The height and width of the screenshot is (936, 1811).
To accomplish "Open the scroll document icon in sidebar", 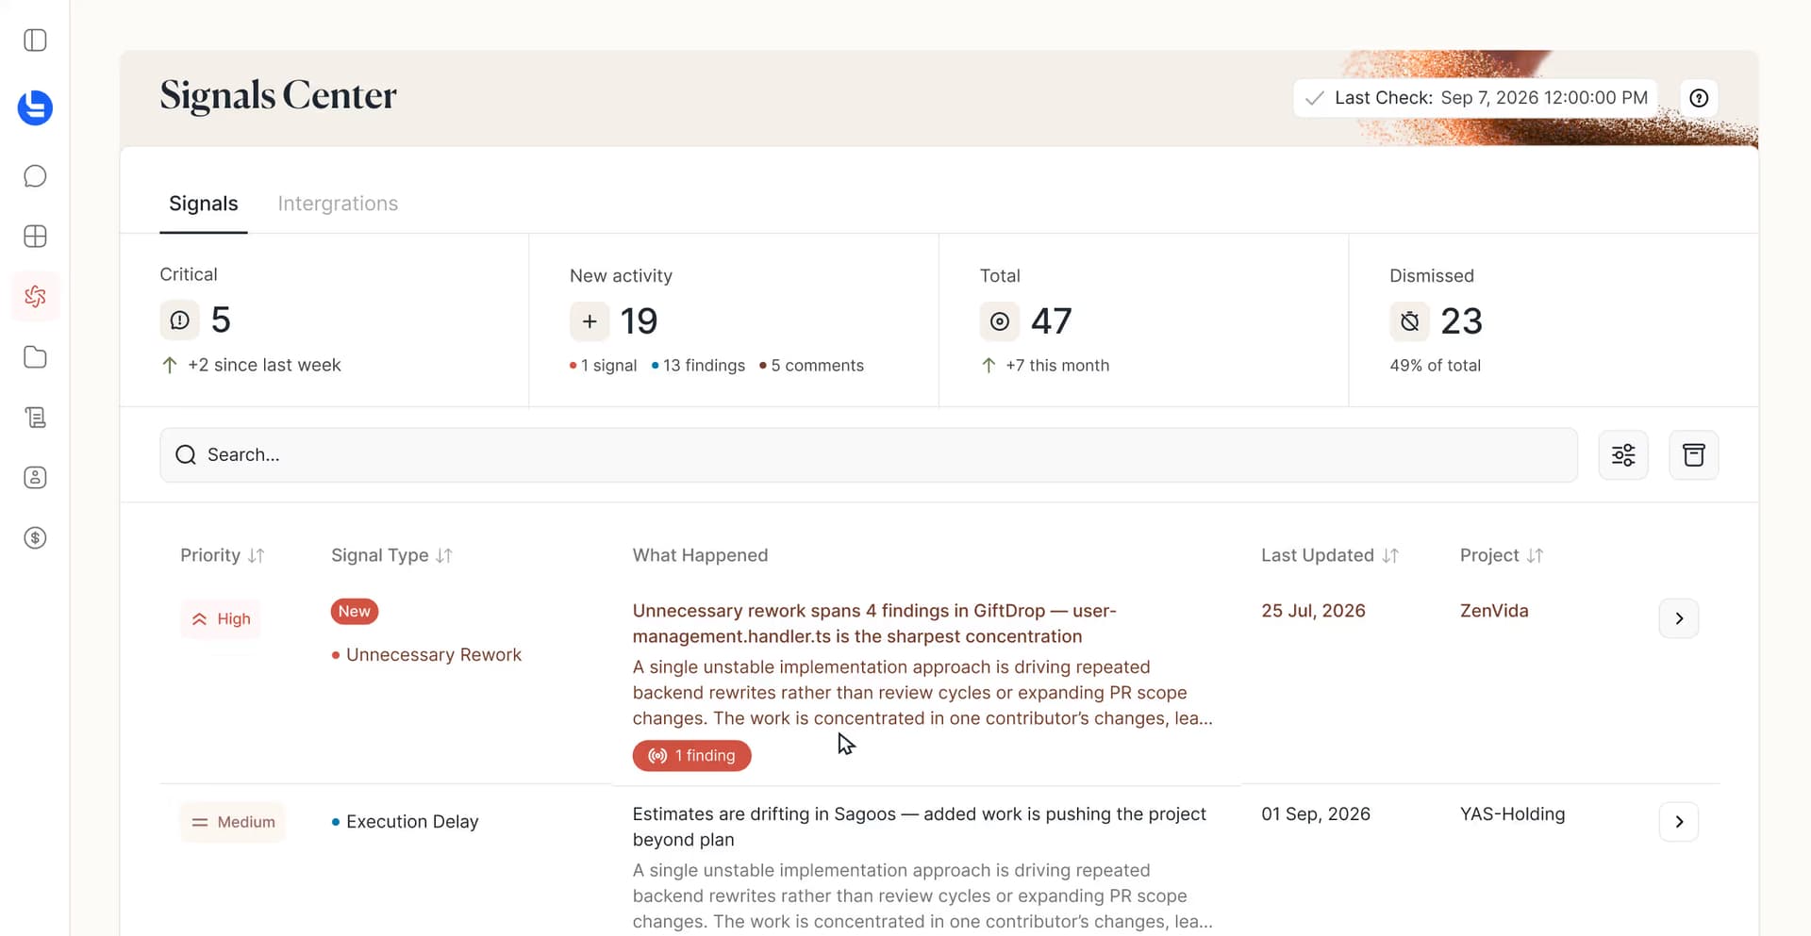I will [35, 418].
